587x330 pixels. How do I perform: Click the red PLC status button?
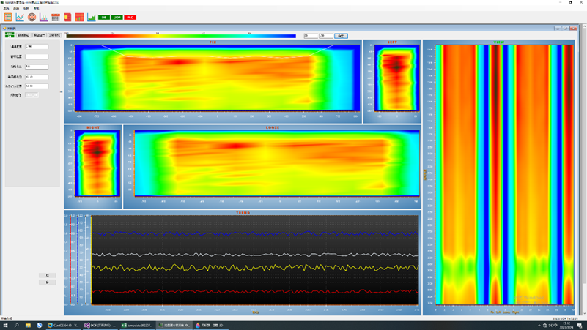point(130,17)
